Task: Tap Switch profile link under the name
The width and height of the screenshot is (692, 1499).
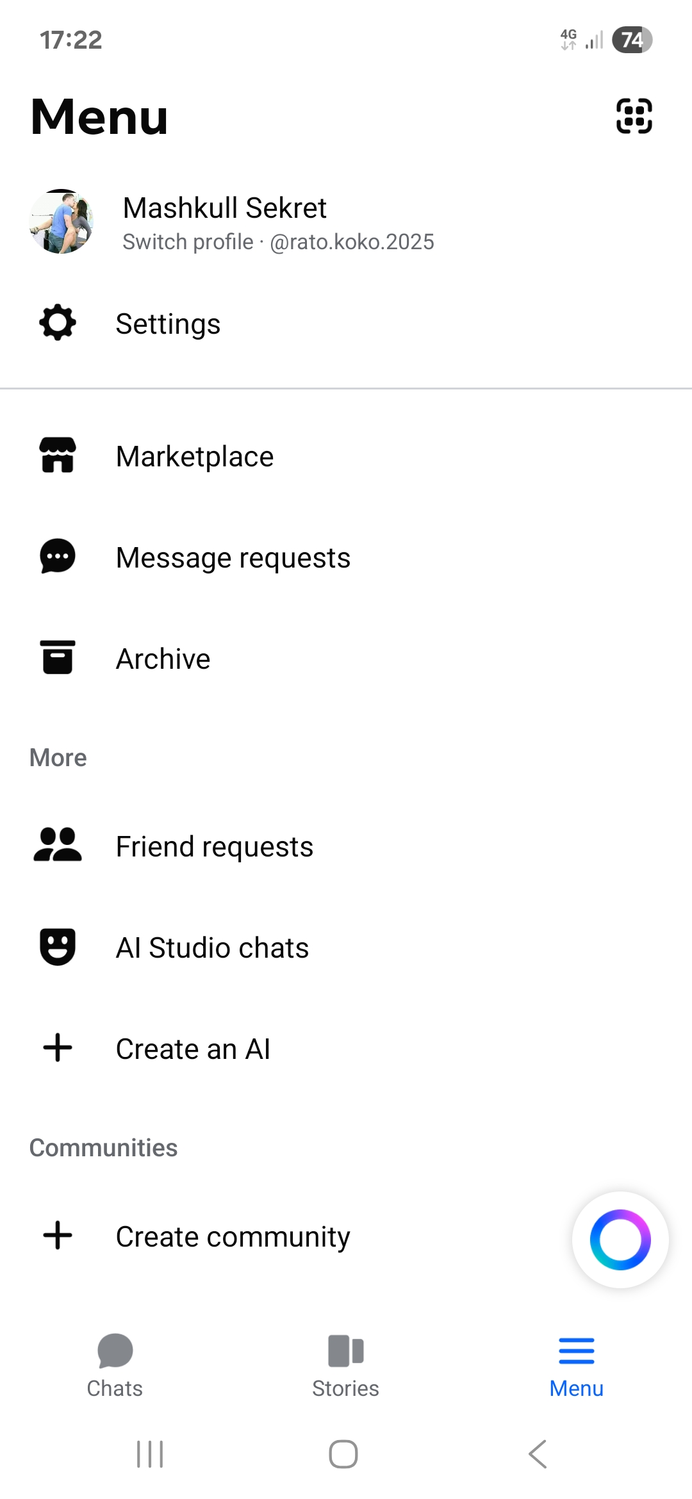Action: (188, 242)
